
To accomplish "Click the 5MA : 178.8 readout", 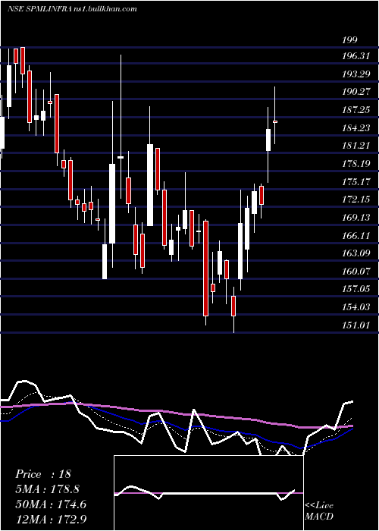I will (x=49, y=489).
